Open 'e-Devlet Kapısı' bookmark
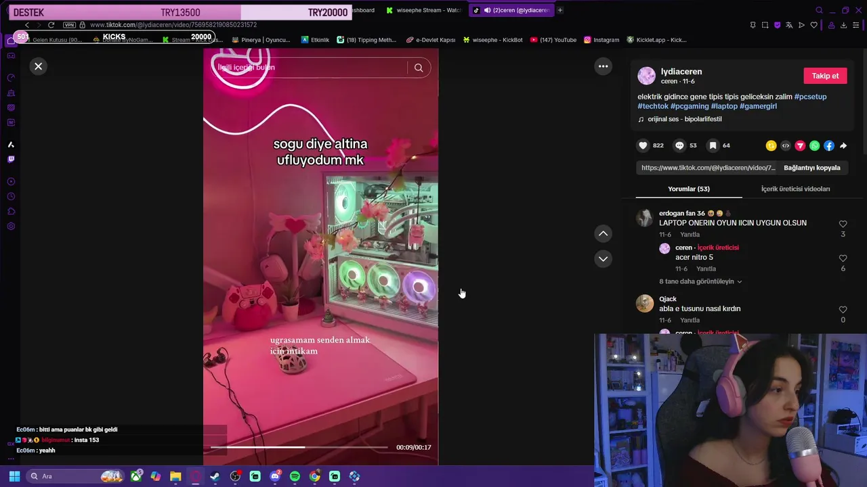Image resolution: width=867 pixels, height=487 pixels. pos(431,40)
